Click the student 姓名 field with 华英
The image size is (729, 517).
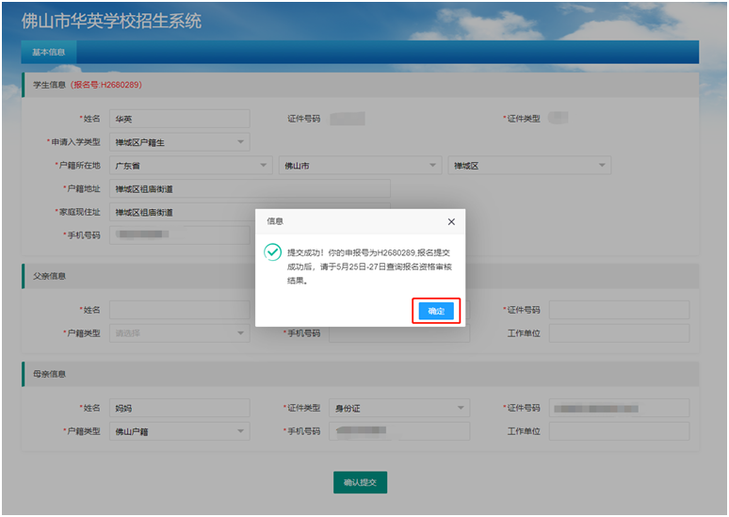coord(179,119)
